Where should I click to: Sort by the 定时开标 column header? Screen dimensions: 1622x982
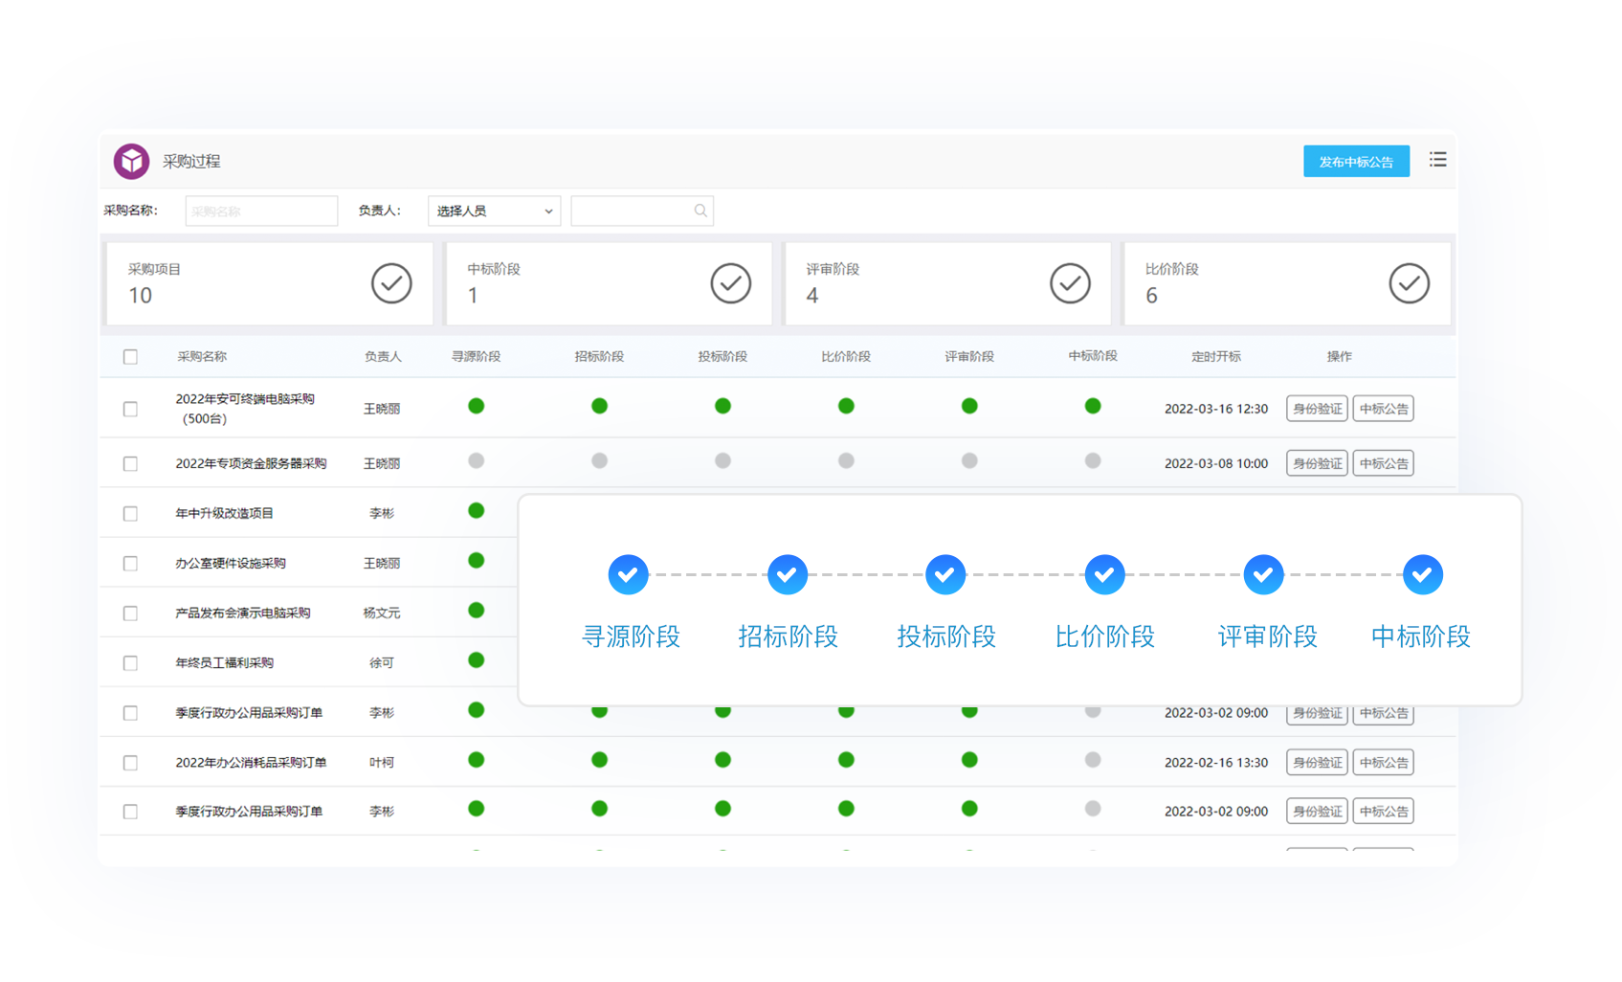[1215, 357]
